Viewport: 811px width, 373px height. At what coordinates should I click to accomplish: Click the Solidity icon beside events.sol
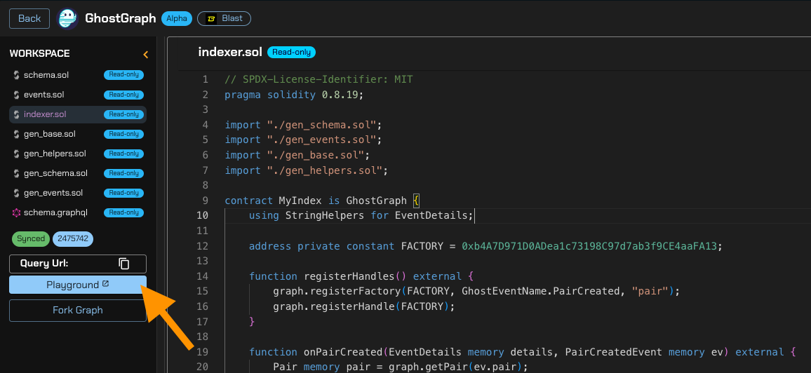point(16,95)
